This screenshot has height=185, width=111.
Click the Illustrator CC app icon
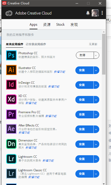point(11,70)
